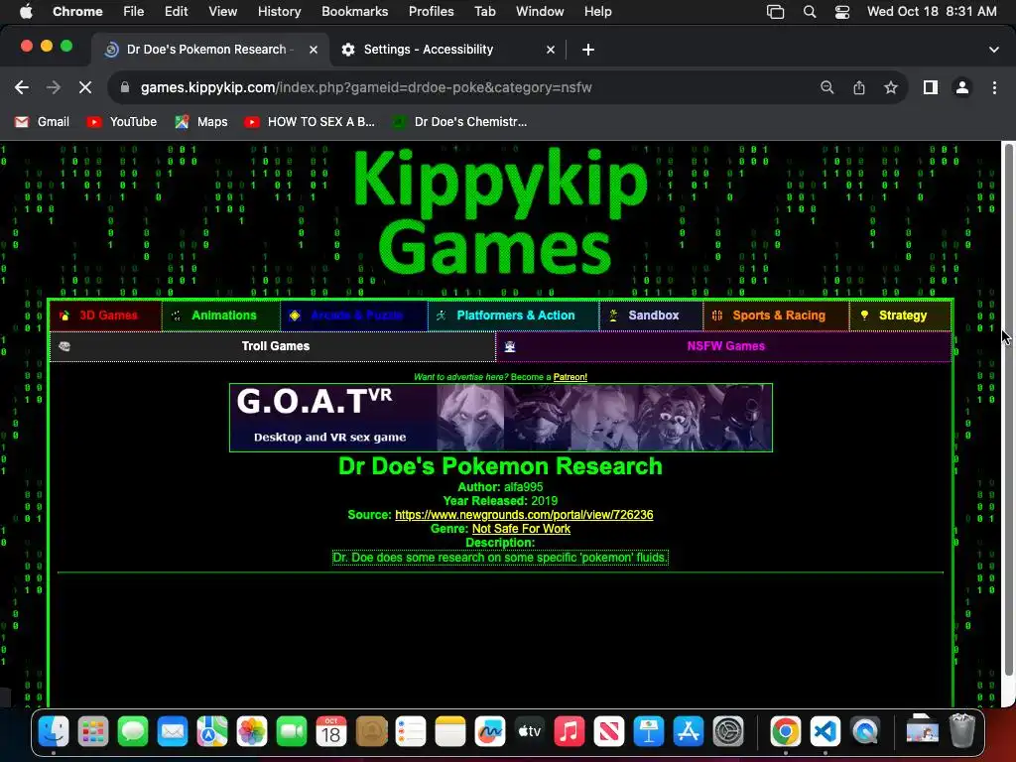Open the Maps bookmark
This screenshot has width=1016, height=762.
point(201,122)
